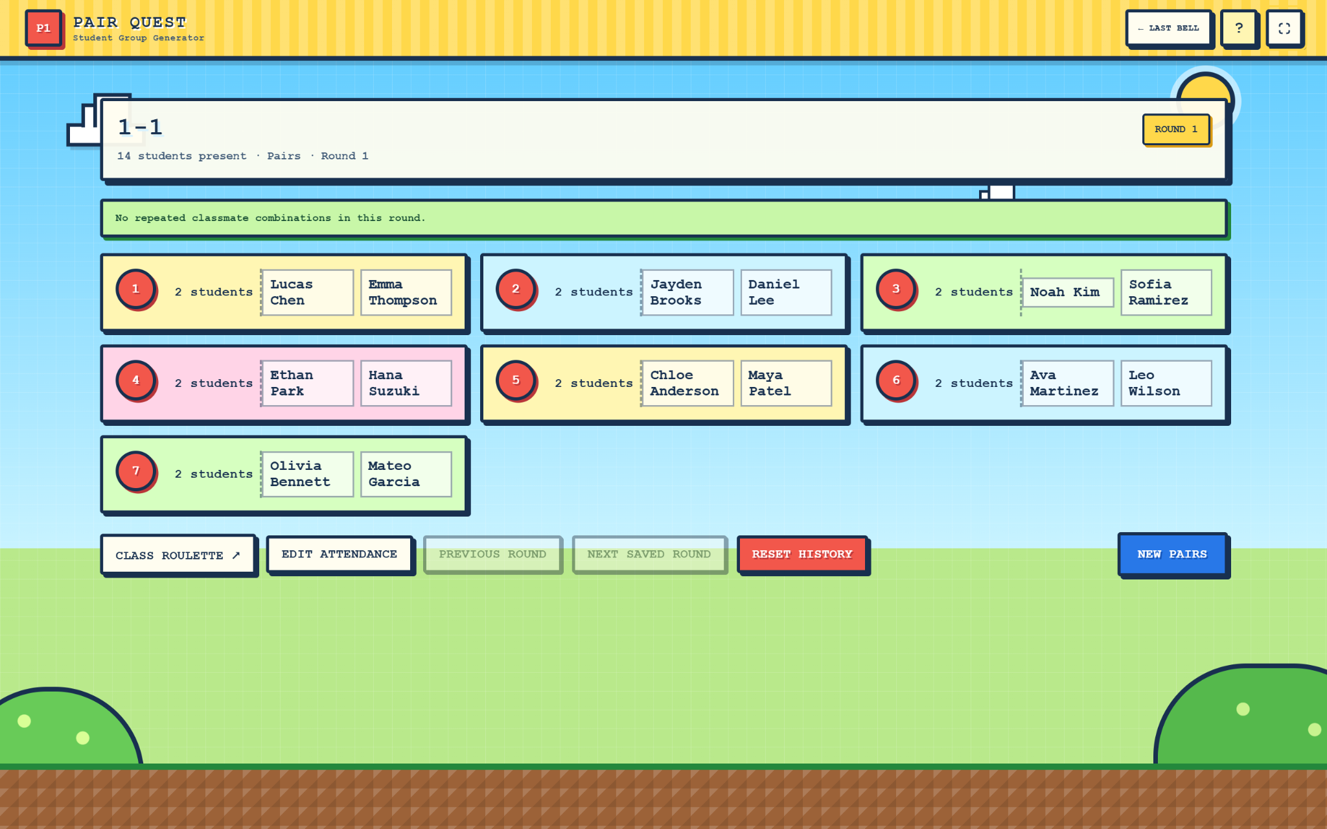Select group number 2 circle
This screenshot has height=829, width=1327.
pyautogui.click(x=516, y=288)
